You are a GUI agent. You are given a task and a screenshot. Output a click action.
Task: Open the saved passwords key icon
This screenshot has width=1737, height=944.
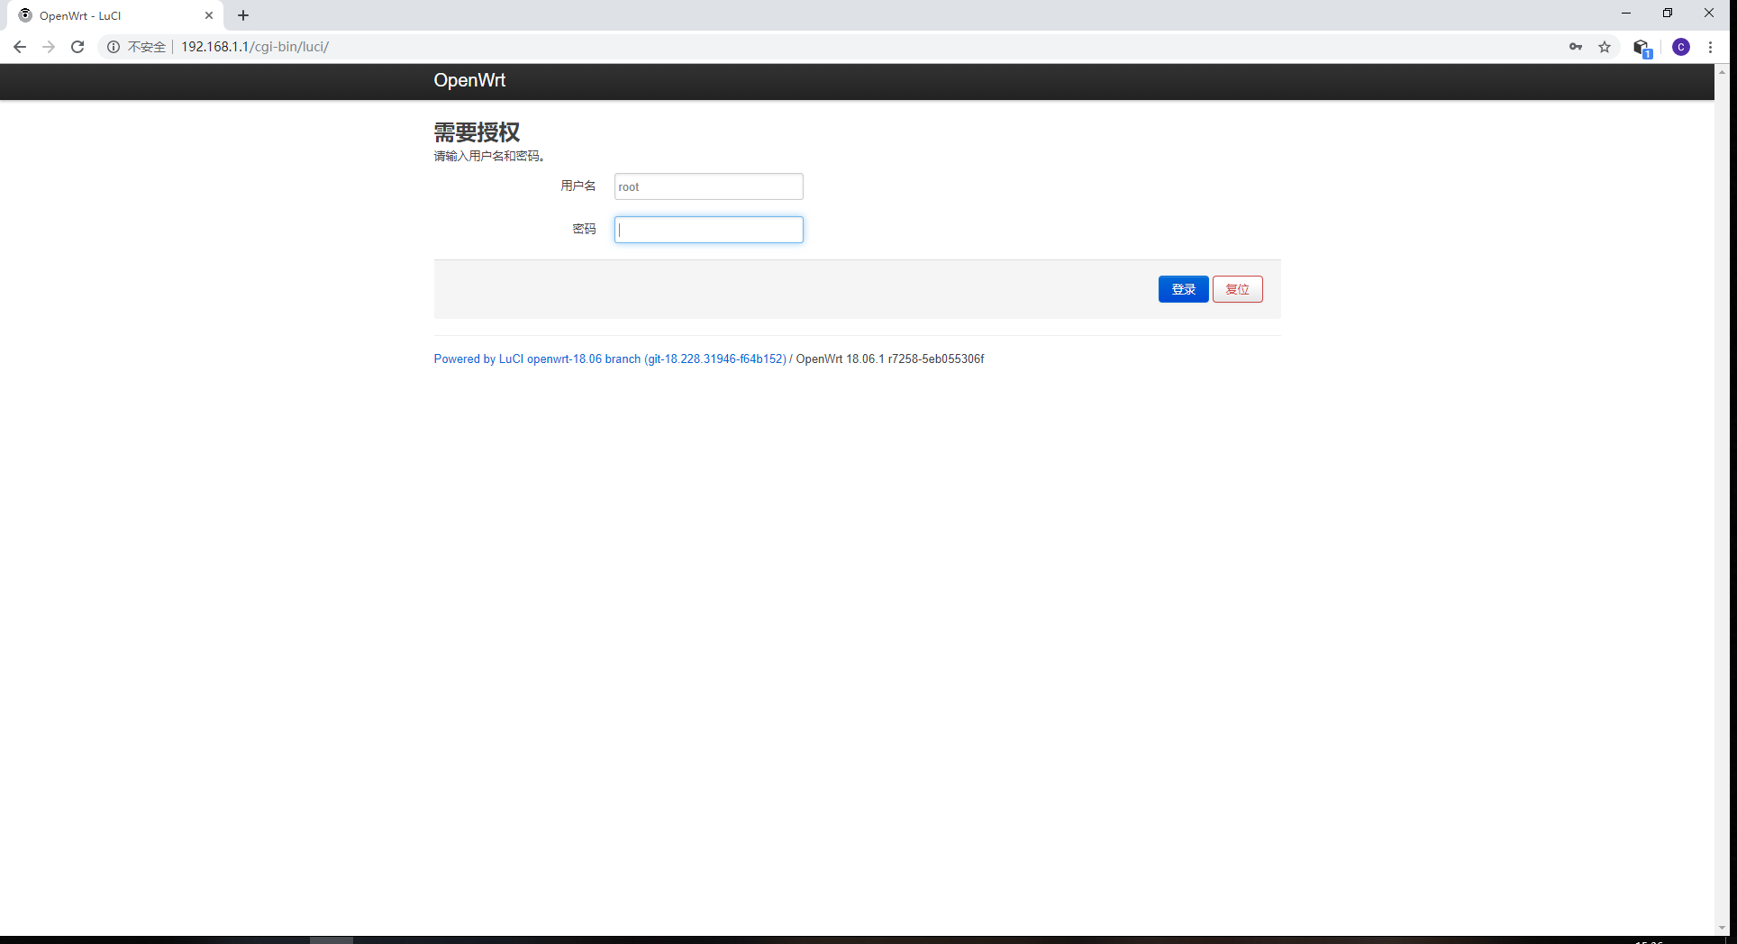[1576, 47]
